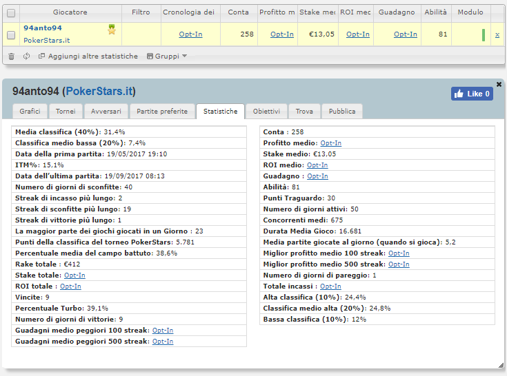Click Punti Traguardo: 30 row
Image resolution: width=507 pixels, height=376 pixels.
coord(377,198)
